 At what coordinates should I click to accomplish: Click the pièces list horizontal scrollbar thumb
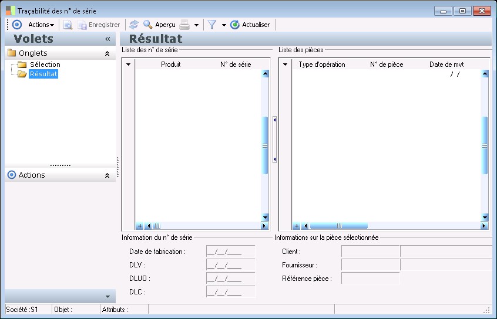[x=339, y=226]
